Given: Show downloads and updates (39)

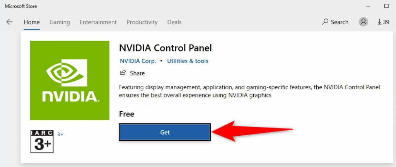Looking at the screenshot, I should (383, 22).
